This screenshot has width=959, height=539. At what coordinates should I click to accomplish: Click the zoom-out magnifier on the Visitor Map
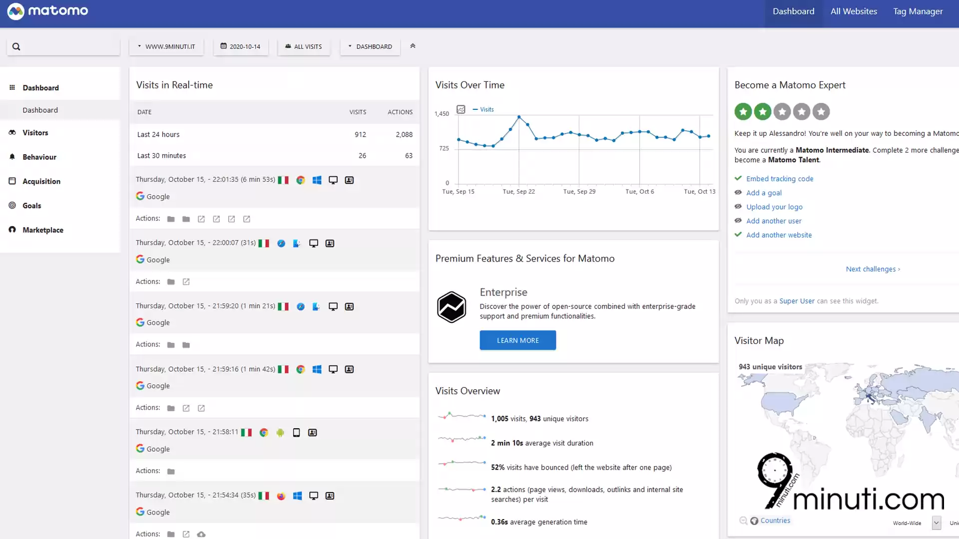point(743,521)
